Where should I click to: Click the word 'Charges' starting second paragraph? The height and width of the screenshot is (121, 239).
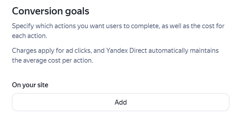pyautogui.click(x=24, y=50)
